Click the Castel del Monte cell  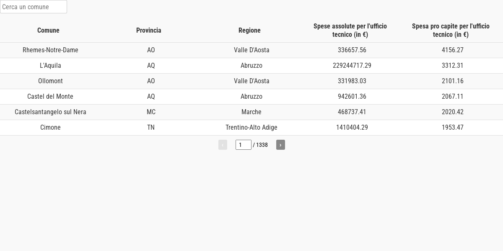(x=50, y=97)
